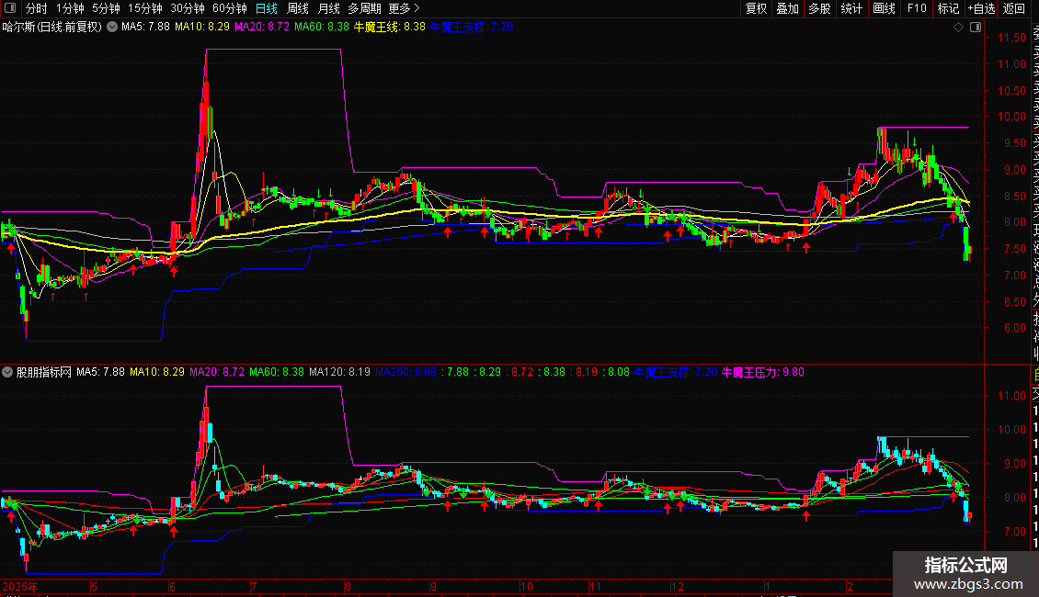Open the 多周期 multi-period view
This screenshot has height=597, width=1039.
pos(364,8)
